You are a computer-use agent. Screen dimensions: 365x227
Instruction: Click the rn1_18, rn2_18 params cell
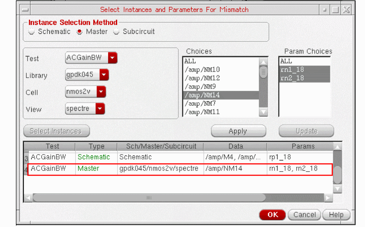pos(300,168)
